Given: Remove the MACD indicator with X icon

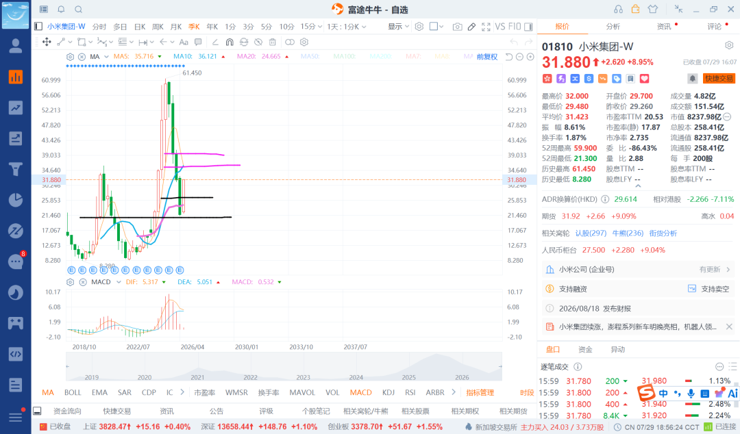Looking at the screenshot, I should (83, 282).
